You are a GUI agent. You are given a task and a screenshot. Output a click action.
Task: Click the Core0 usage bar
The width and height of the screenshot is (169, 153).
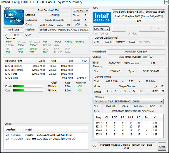(x=28, y=86)
